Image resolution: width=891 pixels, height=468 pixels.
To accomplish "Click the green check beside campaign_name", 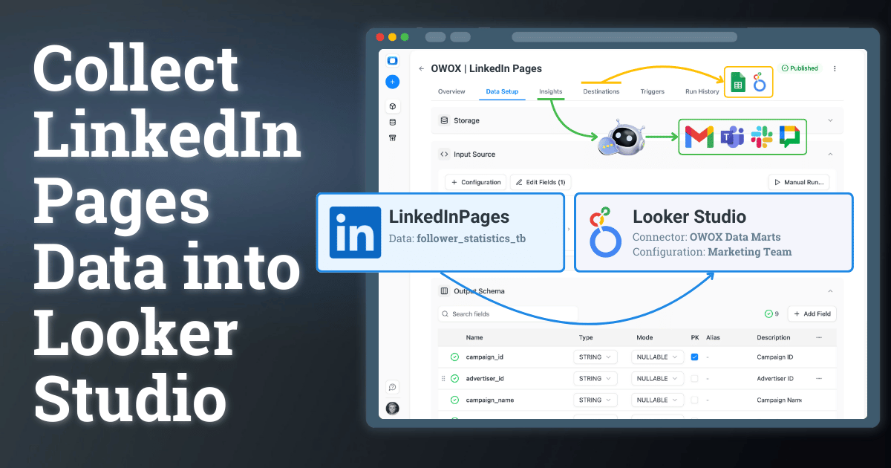I will [x=454, y=400].
